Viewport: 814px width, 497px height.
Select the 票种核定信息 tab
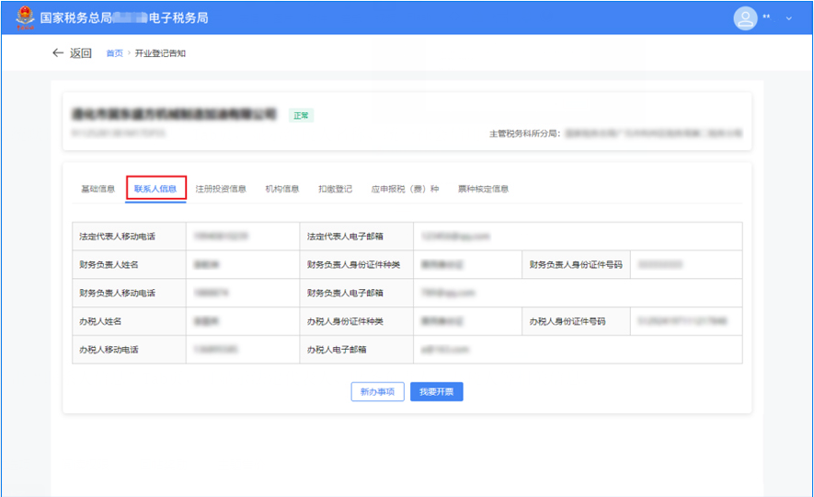click(483, 189)
